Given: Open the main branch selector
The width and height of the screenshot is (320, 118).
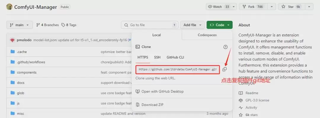Looking at the screenshot, I should tap(19, 25).
